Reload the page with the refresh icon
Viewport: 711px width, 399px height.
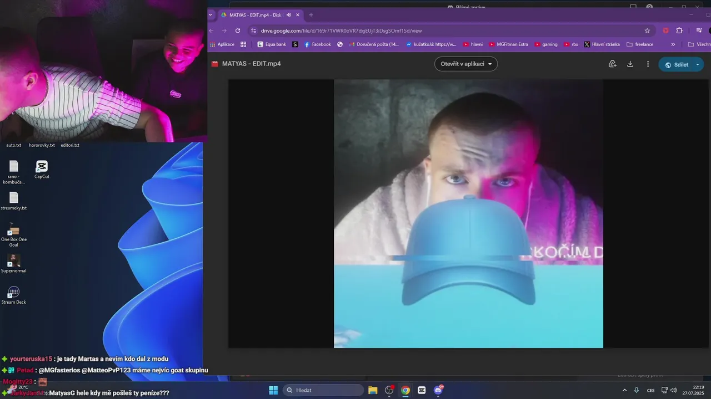[x=238, y=30]
